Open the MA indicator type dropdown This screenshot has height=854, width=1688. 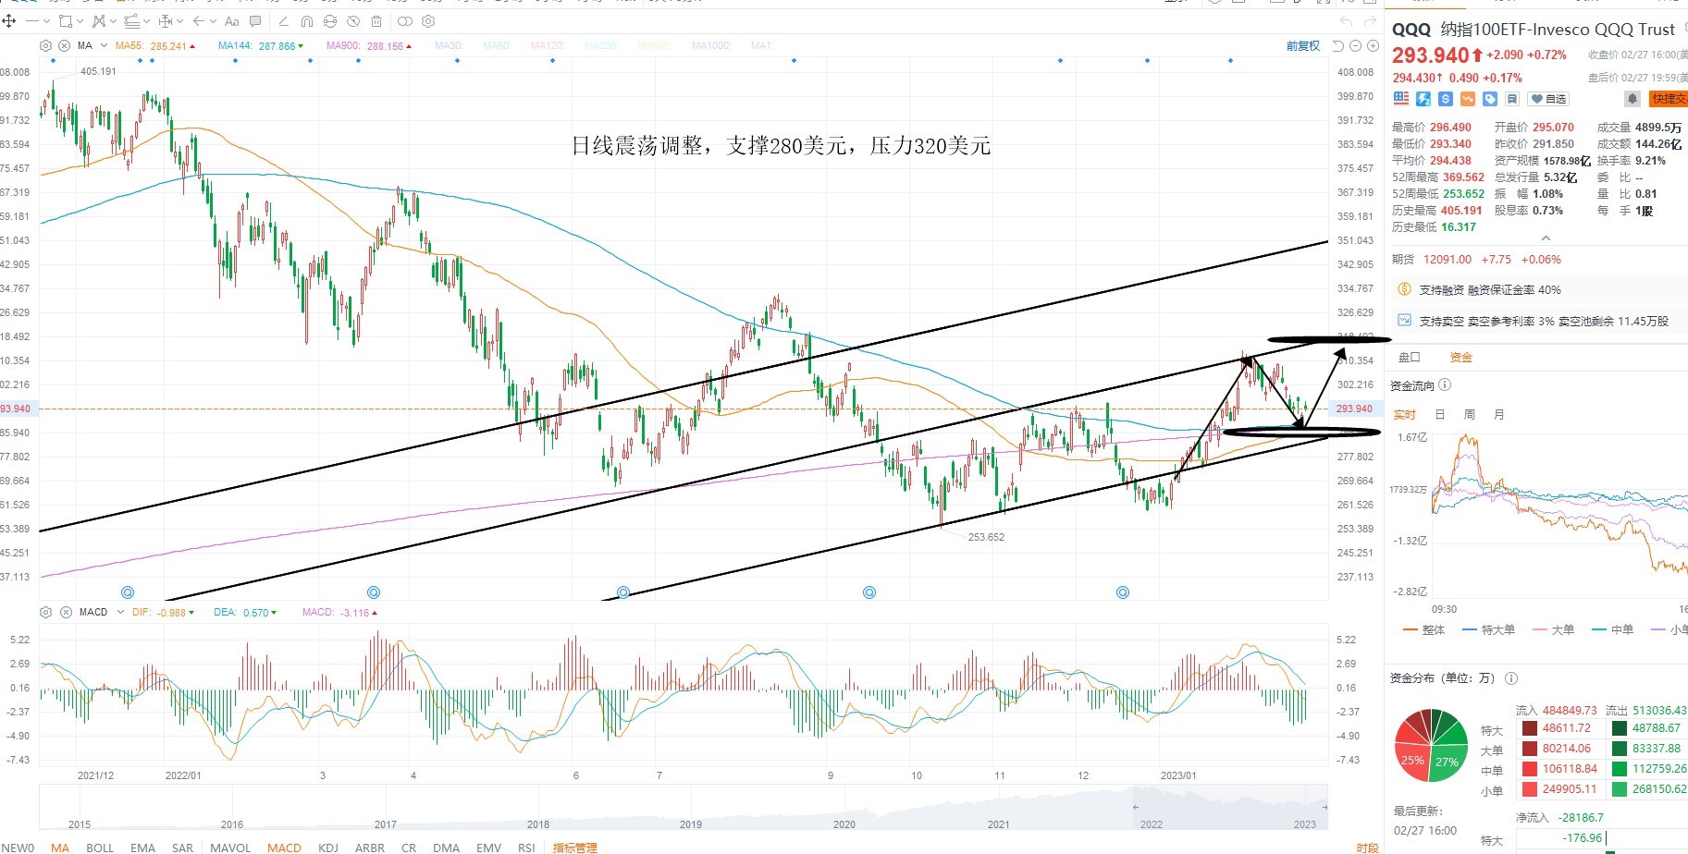(104, 45)
